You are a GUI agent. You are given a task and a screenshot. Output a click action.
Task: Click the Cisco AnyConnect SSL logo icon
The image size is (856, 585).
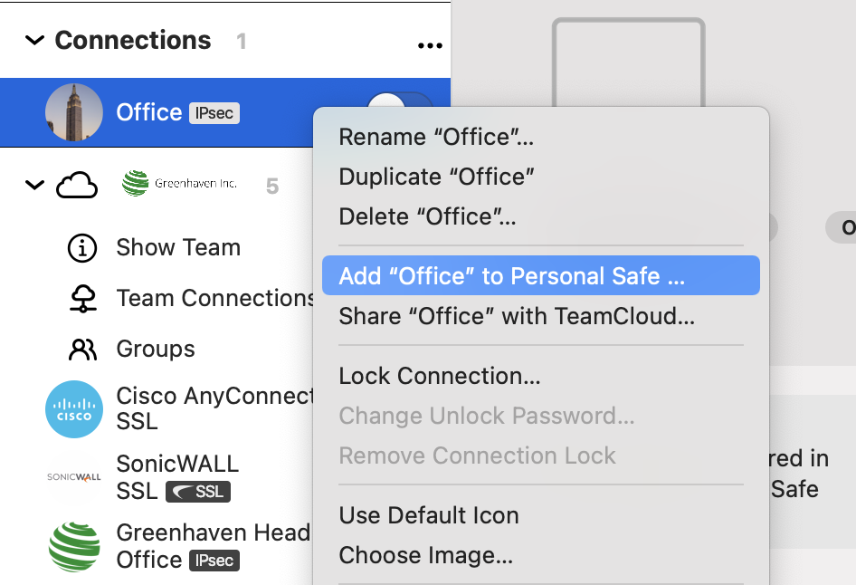click(x=73, y=409)
